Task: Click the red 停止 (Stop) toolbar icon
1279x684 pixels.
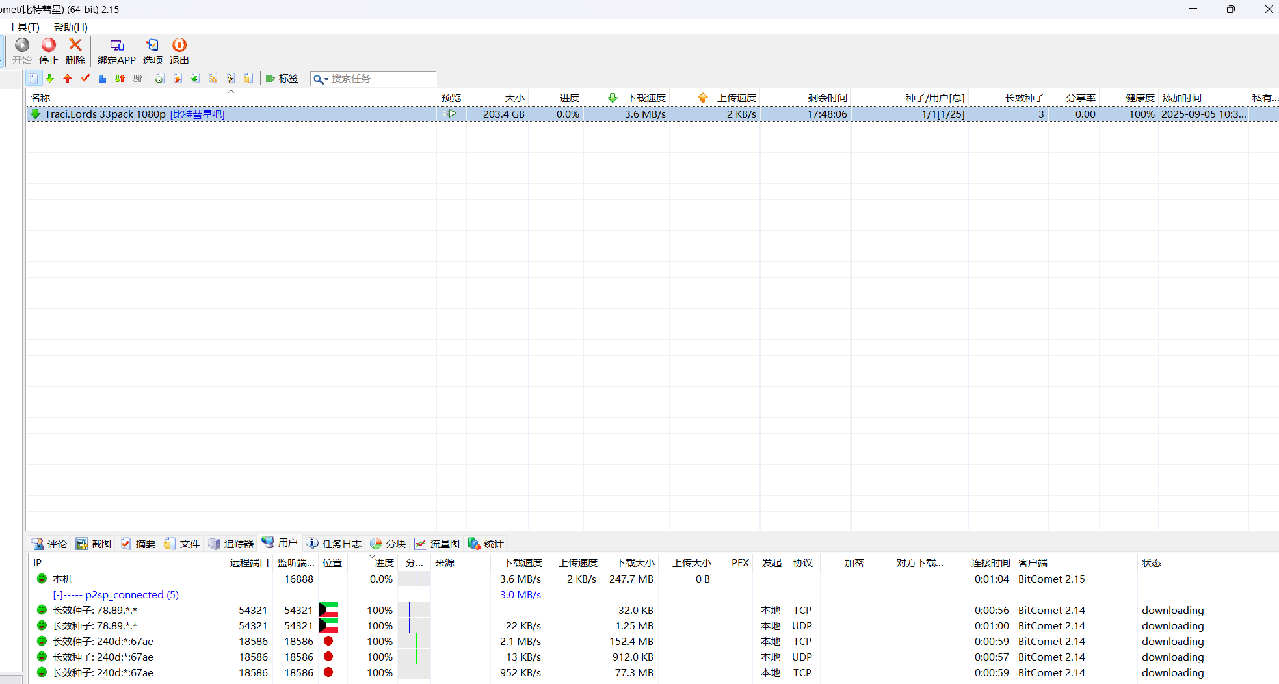Action: 49,46
